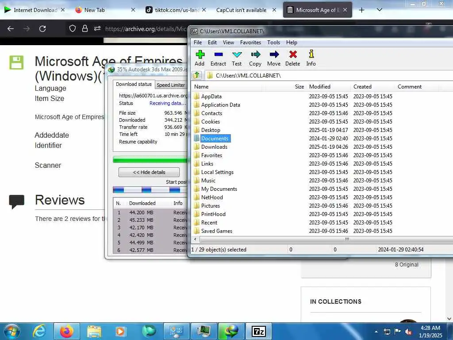Screen dimensions: 453x340
Task: Launch Internet Explorer from taskbar
Action: (x=39, y=331)
